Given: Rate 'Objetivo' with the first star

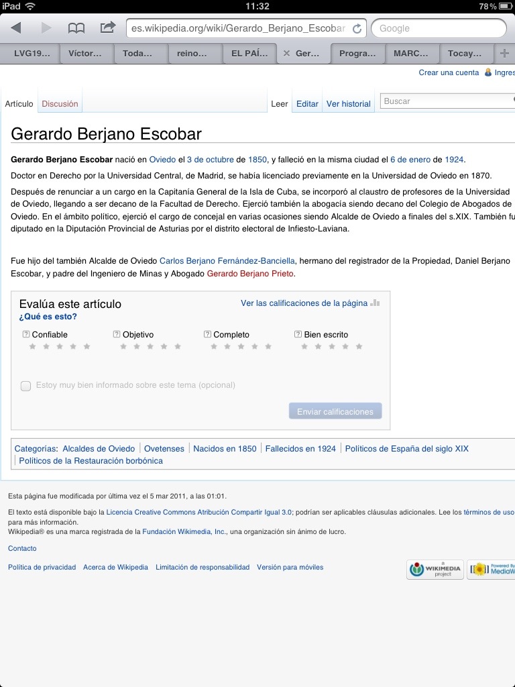Looking at the screenshot, I should (123, 347).
